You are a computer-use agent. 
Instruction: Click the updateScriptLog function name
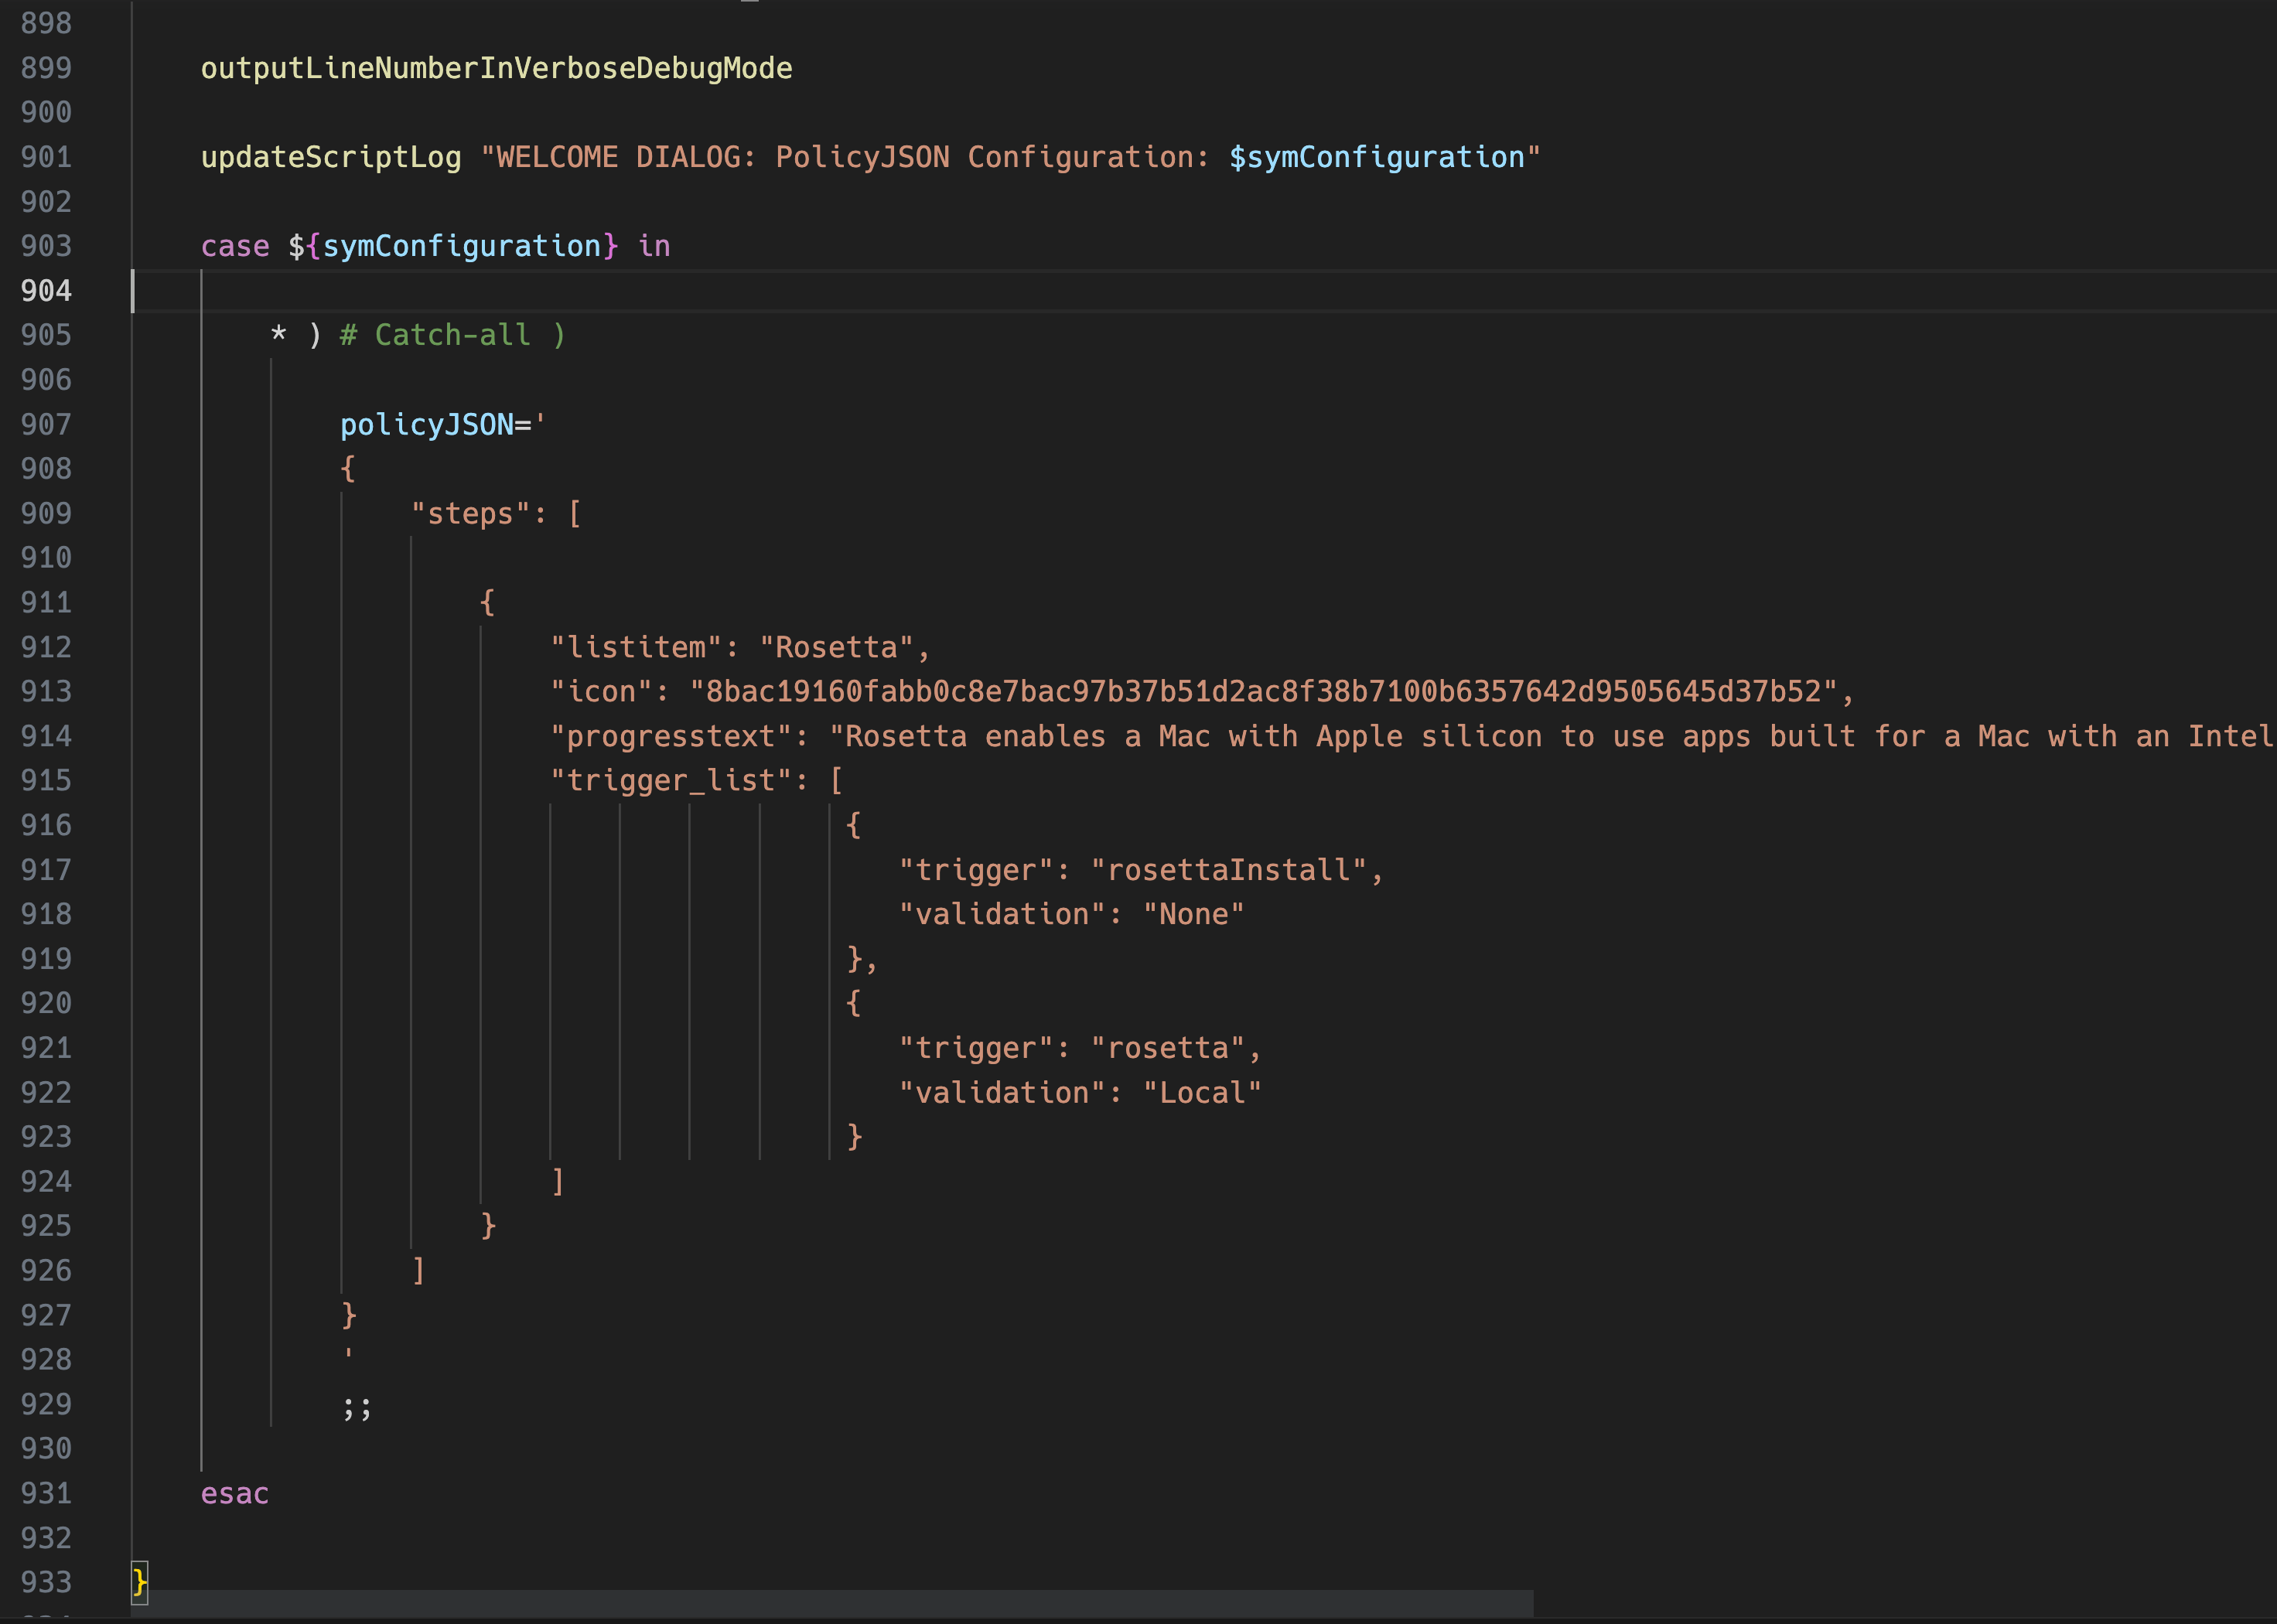pyautogui.click(x=331, y=157)
